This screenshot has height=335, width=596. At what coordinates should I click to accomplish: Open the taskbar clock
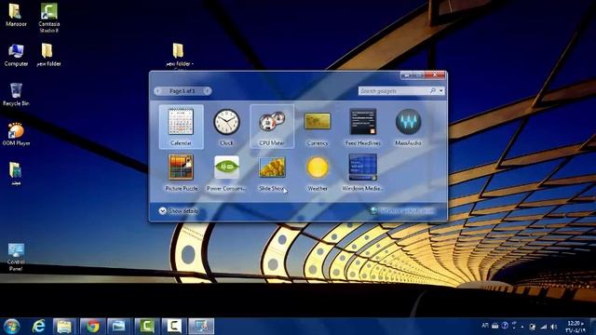576,327
